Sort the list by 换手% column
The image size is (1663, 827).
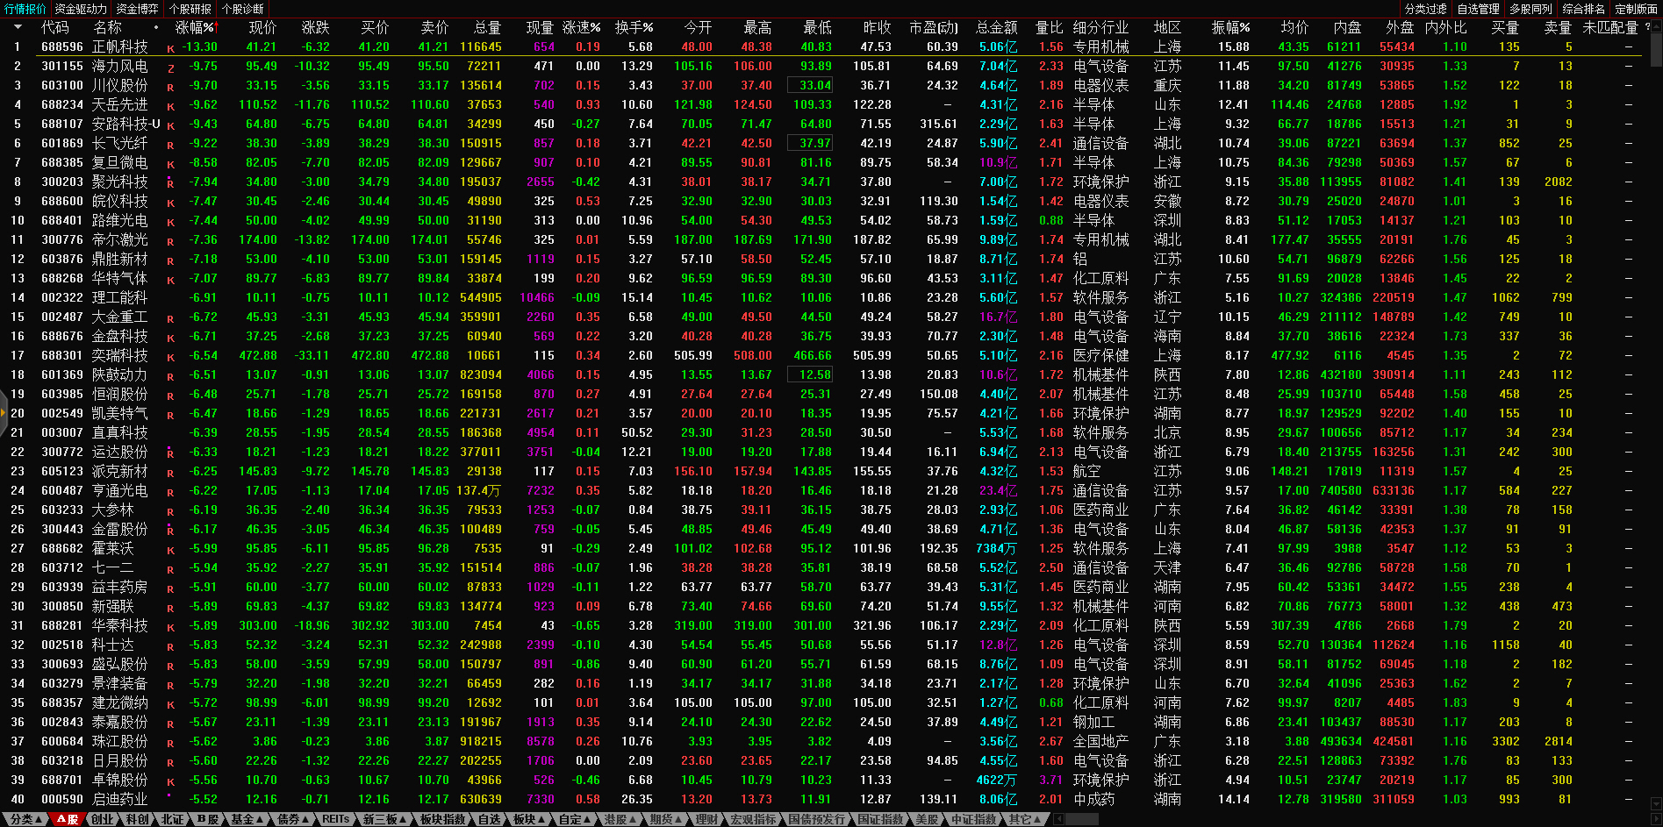(634, 27)
